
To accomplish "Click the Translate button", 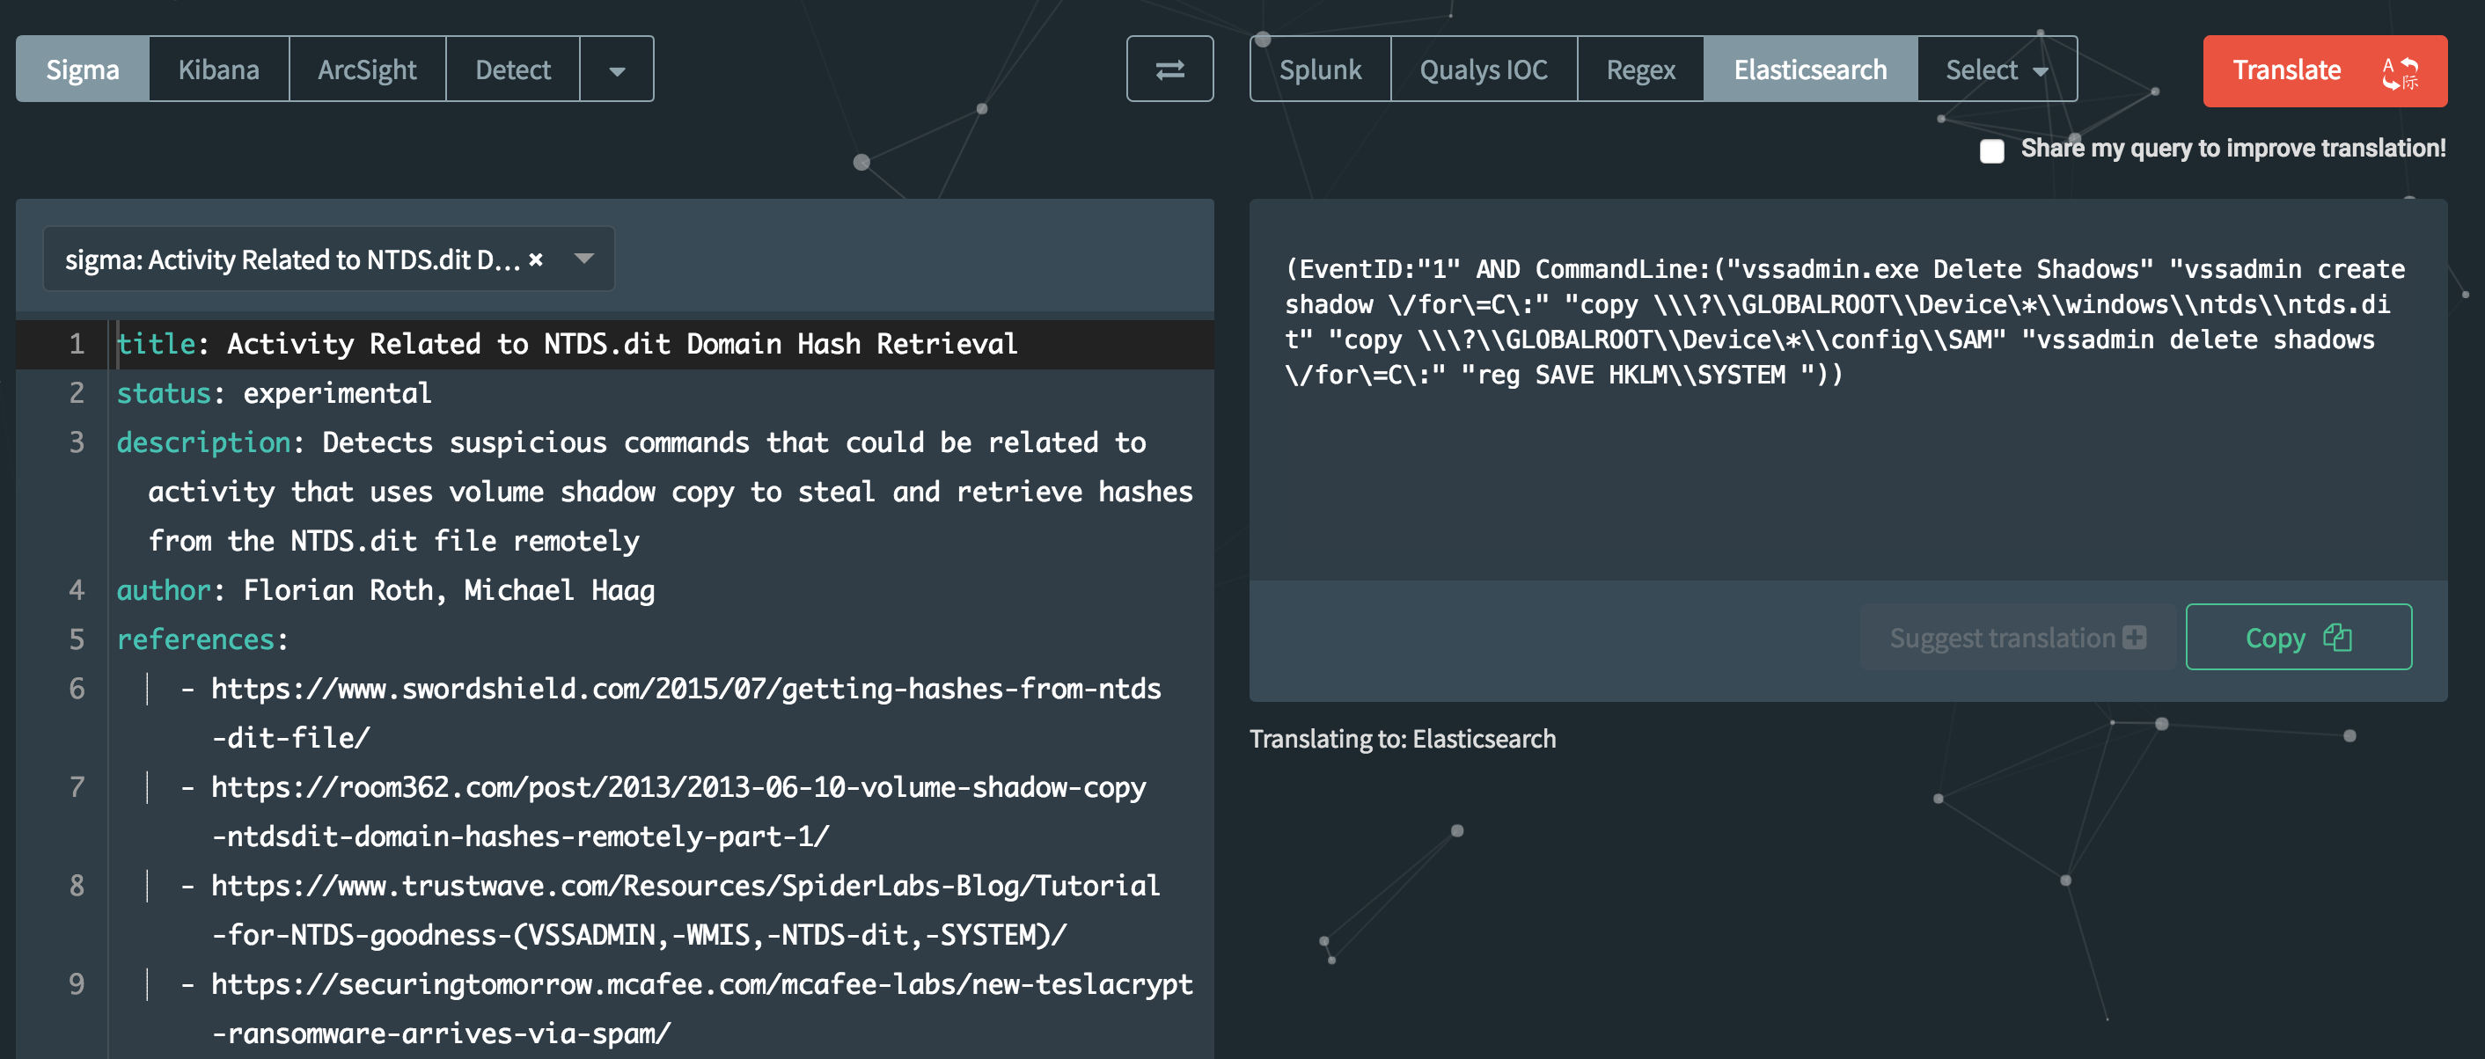I will pyautogui.click(x=2287, y=70).
